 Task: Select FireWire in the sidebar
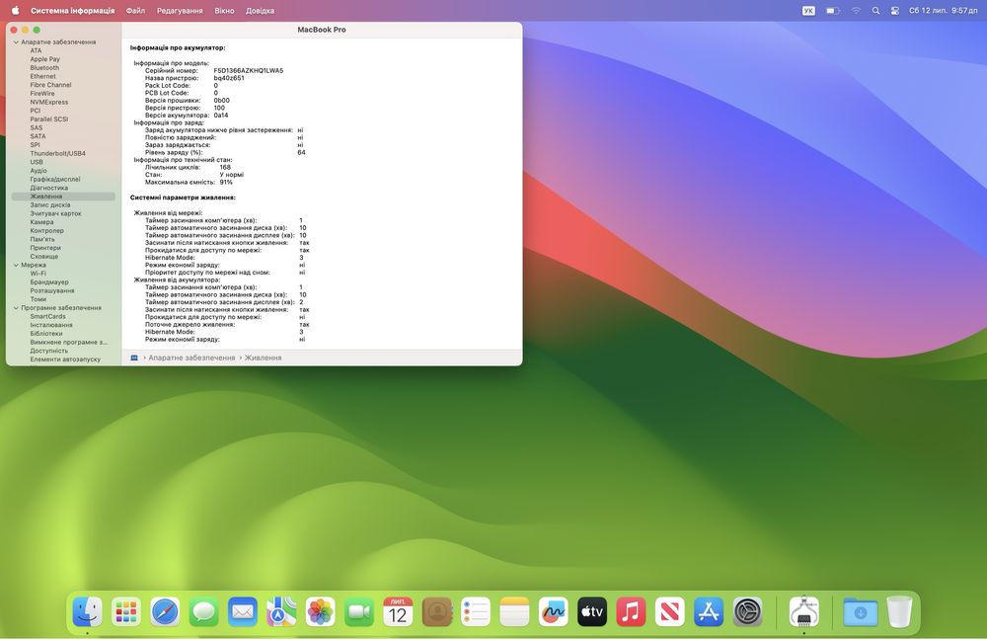[42, 93]
